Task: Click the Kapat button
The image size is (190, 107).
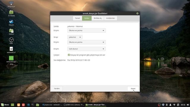Action: [x=133, y=89]
